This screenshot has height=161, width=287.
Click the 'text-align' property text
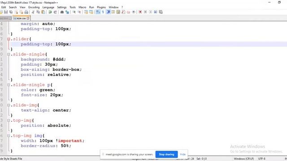34,110
